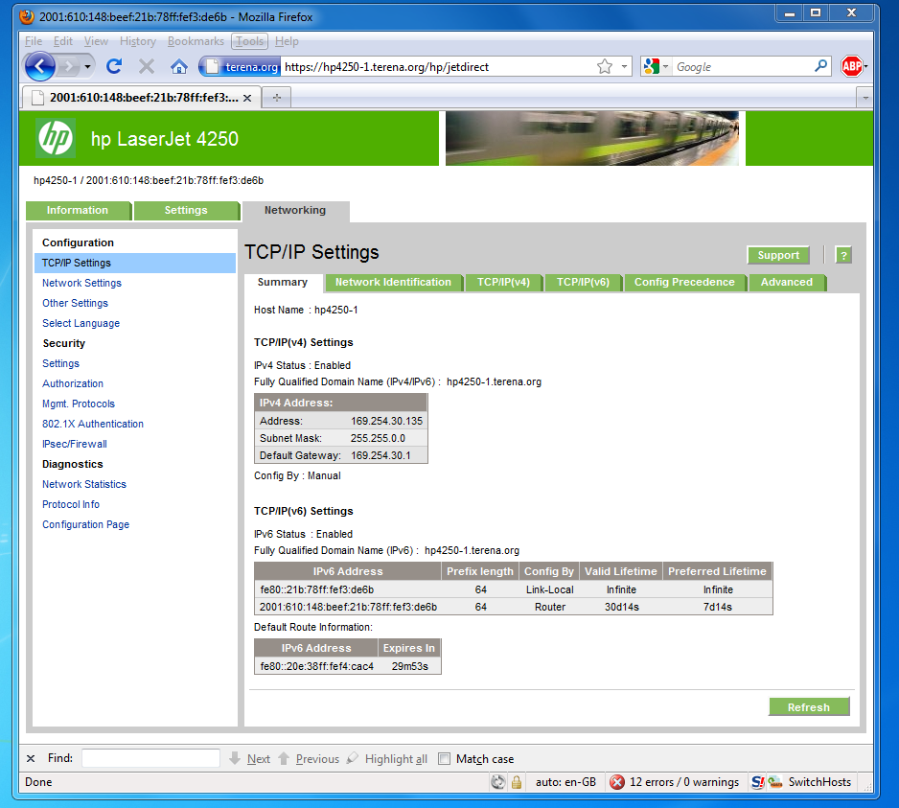Screen dimensions: 899x808
Task: Click the Adblock Plus ABP icon
Action: click(x=852, y=66)
